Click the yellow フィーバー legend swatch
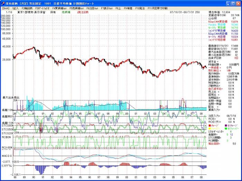Screen dimensions: 242x181 [210, 129]
